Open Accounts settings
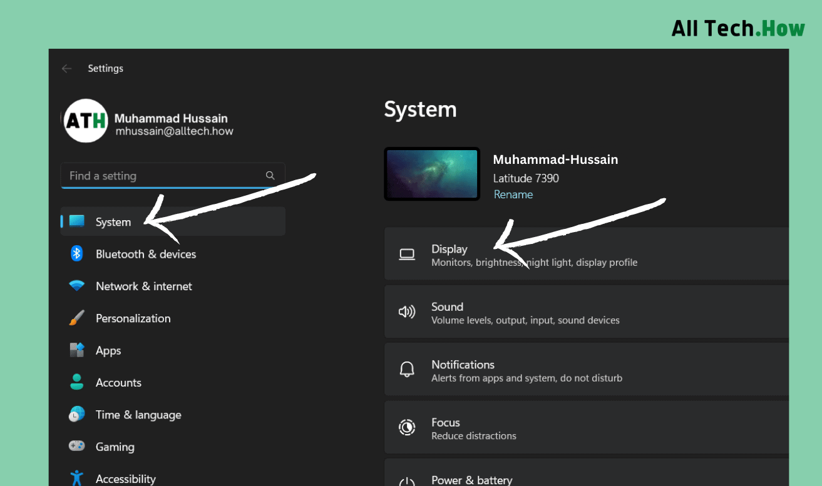The height and width of the screenshot is (486, 822). [x=118, y=382]
